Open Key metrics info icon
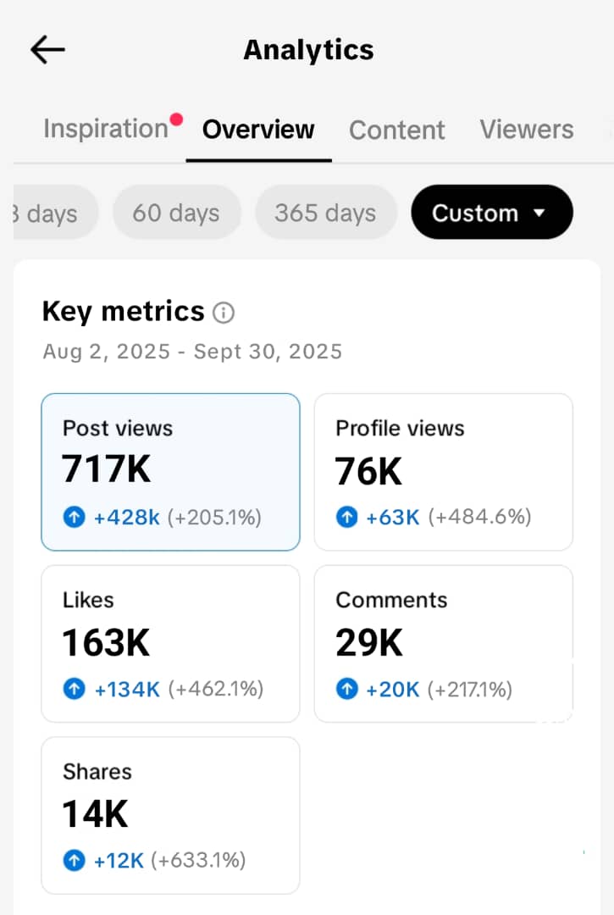 pos(224,313)
